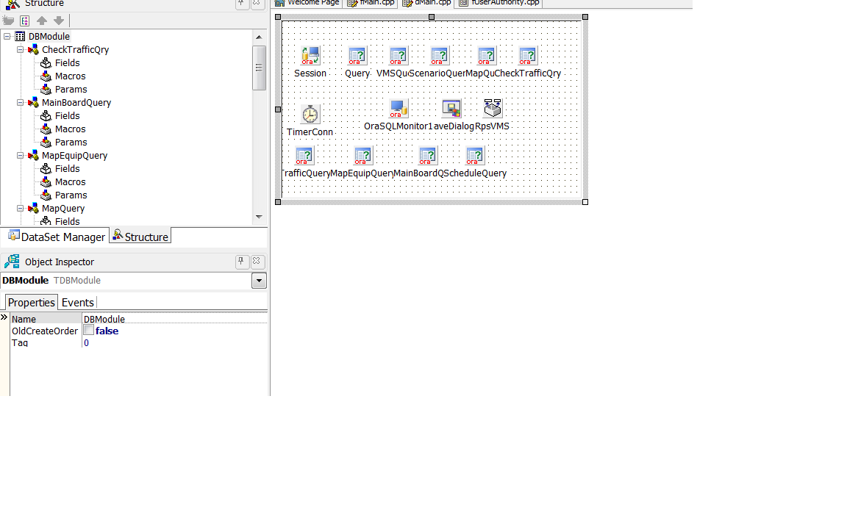The width and height of the screenshot is (847, 529).
Task: Select the Session component icon
Action: [x=310, y=56]
